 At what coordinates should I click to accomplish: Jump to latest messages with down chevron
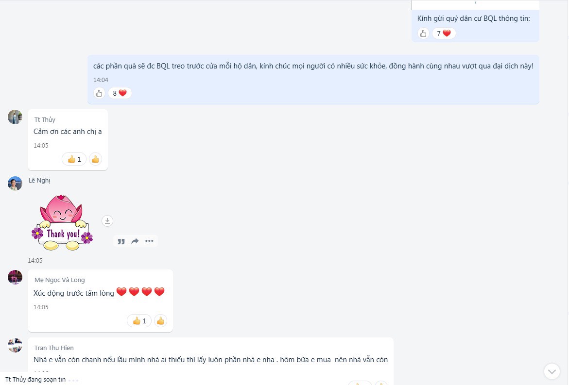[552, 371]
